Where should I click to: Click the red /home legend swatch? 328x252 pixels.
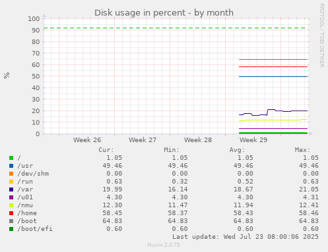click(11, 213)
